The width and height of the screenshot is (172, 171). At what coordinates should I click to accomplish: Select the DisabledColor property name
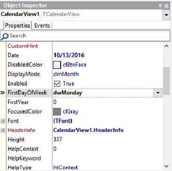click(x=25, y=65)
